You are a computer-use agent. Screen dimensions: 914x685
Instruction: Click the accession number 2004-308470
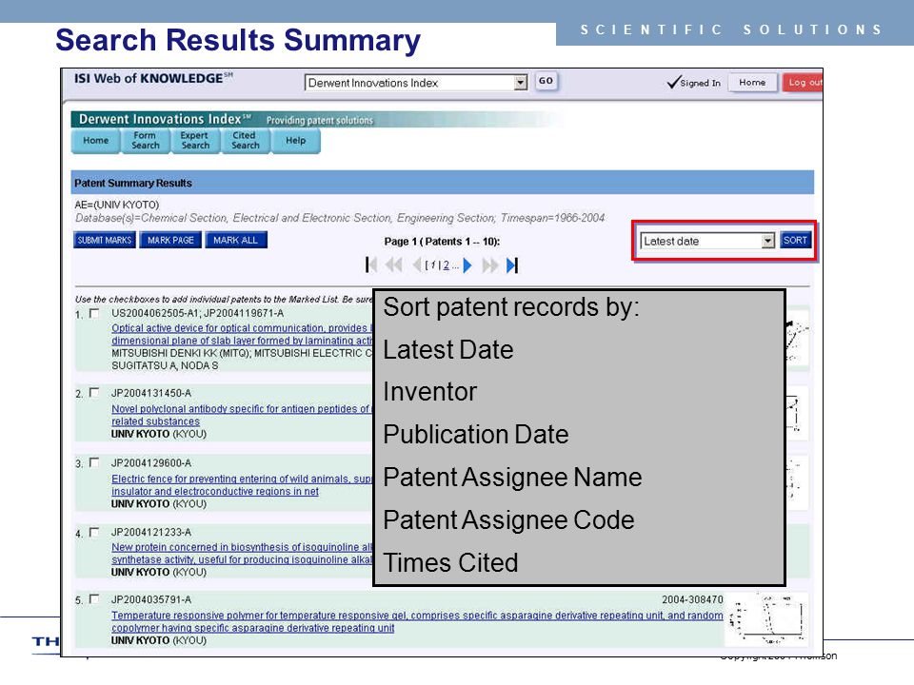(692, 599)
